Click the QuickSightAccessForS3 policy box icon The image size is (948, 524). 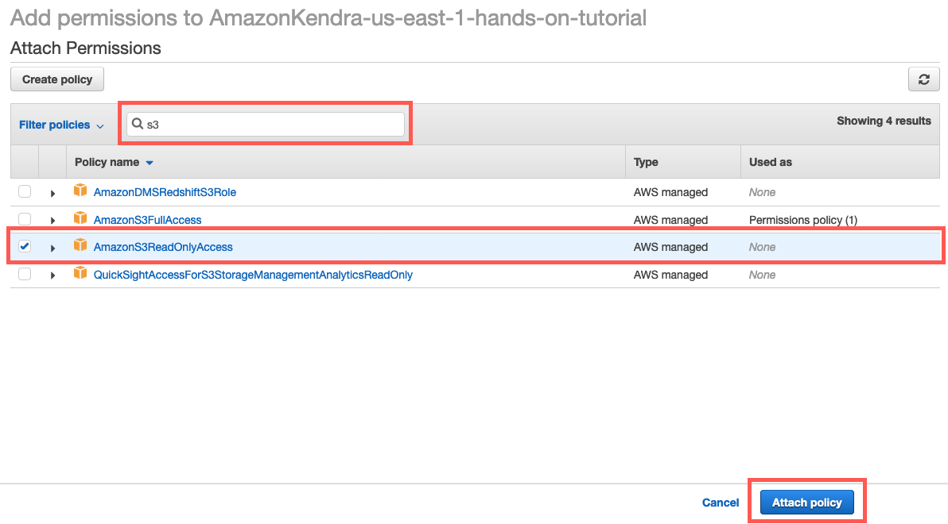pyautogui.click(x=80, y=274)
